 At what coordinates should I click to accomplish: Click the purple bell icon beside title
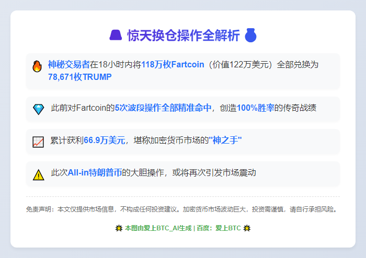(x=116, y=35)
